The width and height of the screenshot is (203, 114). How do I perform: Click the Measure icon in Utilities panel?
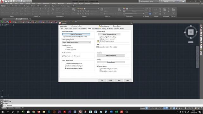pos(155,9)
